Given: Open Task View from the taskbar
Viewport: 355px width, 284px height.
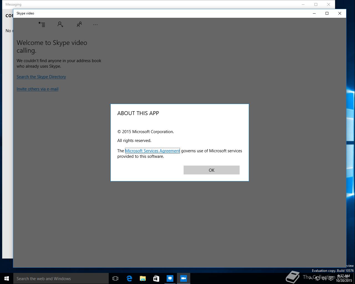Looking at the screenshot, I should pyautogui.click(x=115, y=278).
